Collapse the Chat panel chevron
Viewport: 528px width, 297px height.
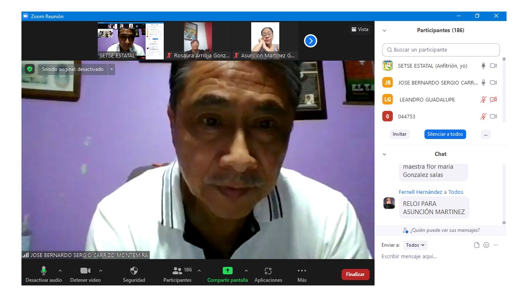tap(384, 154)
